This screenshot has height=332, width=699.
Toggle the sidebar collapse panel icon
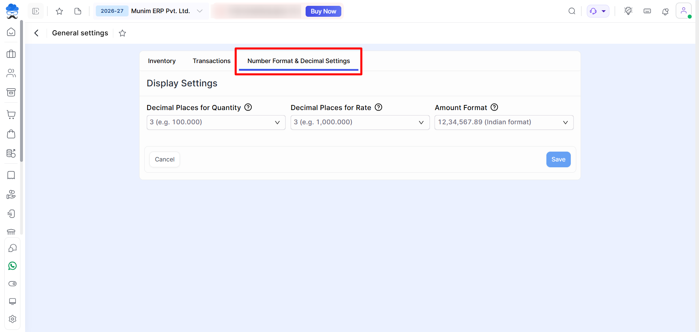tap(36, 11)
